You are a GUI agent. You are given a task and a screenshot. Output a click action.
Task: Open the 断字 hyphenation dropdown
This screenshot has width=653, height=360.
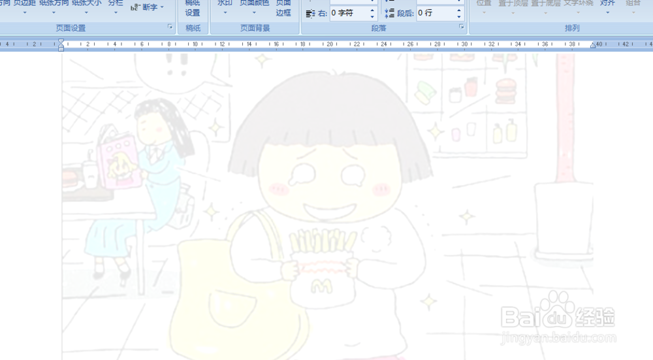pos(147,7)
